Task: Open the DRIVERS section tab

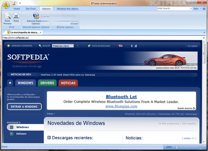Action: click(47, 83)
